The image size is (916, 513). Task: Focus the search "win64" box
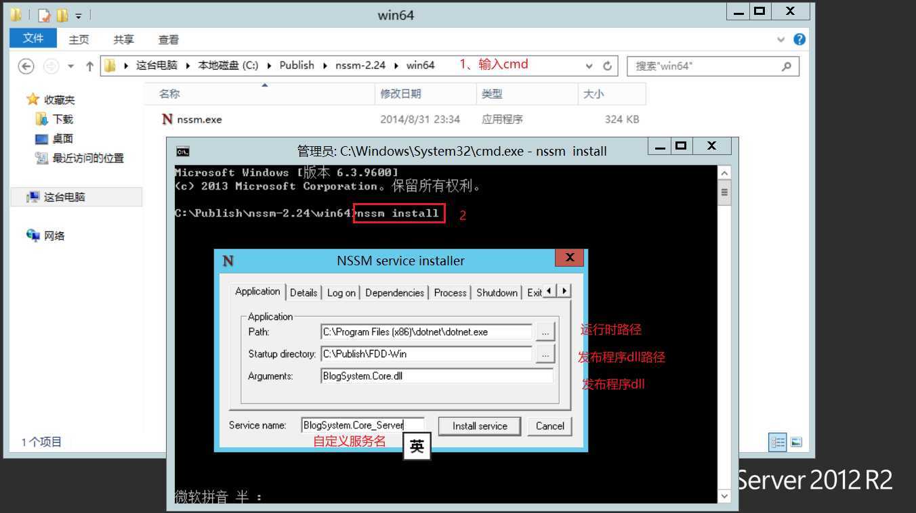coord(713,66)
